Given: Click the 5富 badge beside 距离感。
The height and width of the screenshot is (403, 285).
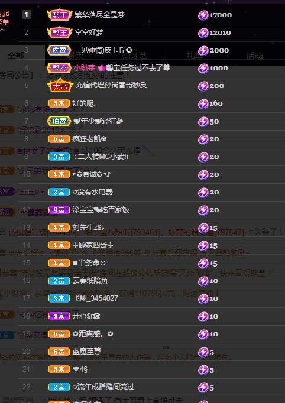Looking at the screenshot, I should (59, 334).
